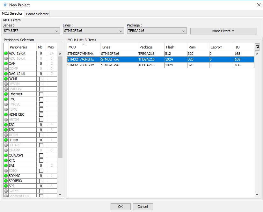Click the green status dot beside LPTIM
The width and height of the screenshot is (263, 212).
(x=6, y=140)
